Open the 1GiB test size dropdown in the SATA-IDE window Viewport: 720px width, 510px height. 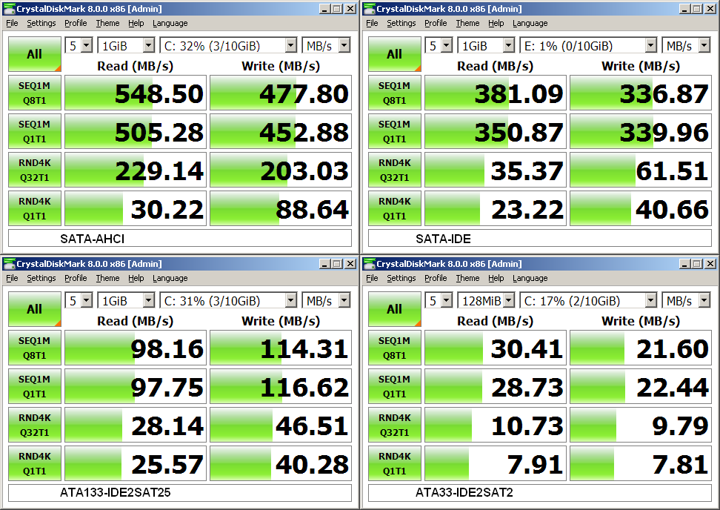click(x=486, y=45)
